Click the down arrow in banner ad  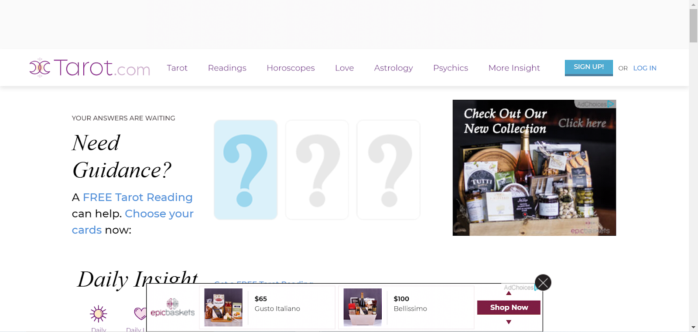tap(509, 322)
